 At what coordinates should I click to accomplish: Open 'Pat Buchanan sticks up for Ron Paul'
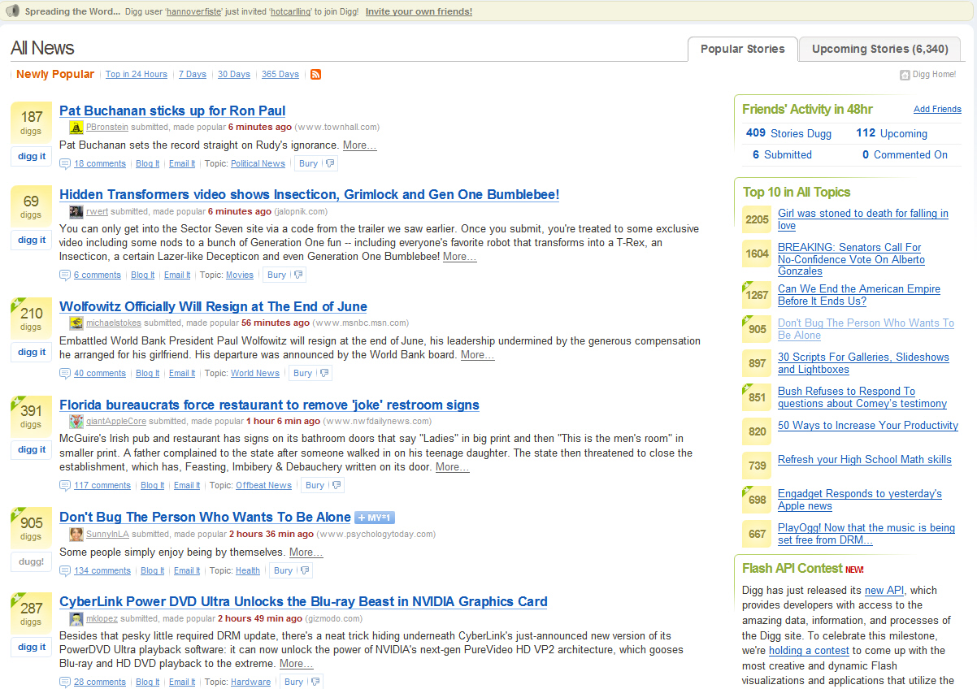[172, 110]
